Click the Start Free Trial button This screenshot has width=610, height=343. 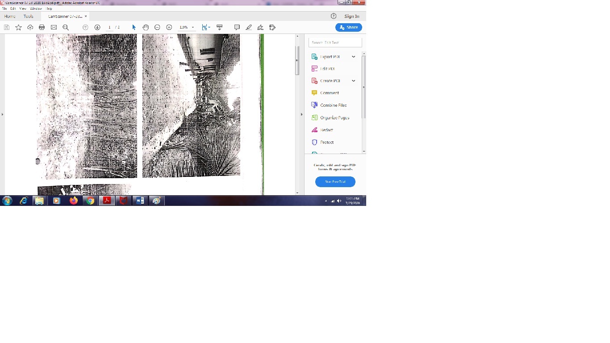tap(335, 182)
